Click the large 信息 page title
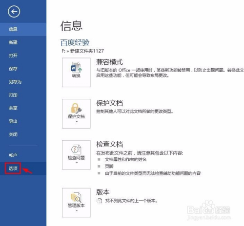This screenshot has width=244, height=226. (x=72, y=26)
